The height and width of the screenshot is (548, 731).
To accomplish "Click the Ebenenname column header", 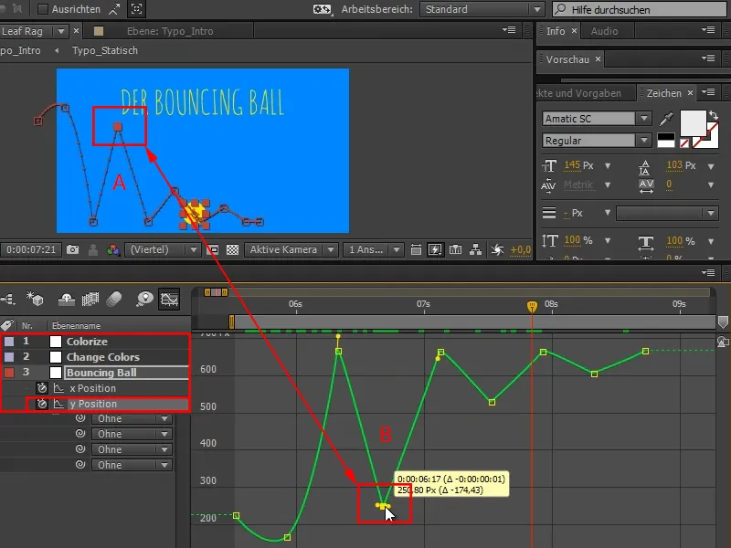I will tap(76, 325).
